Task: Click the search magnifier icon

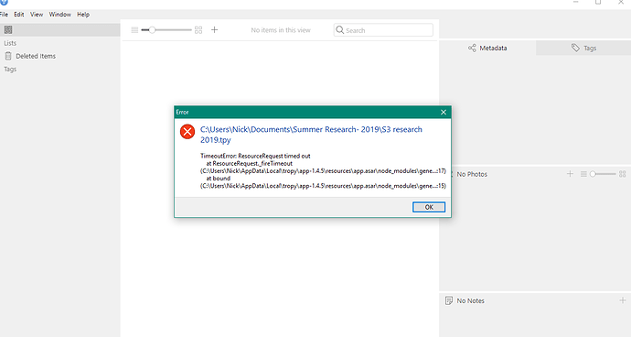Action: [x=340, y=30]
